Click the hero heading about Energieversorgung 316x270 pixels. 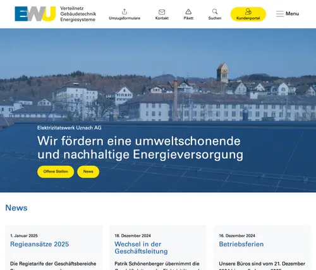click(140, 147)
